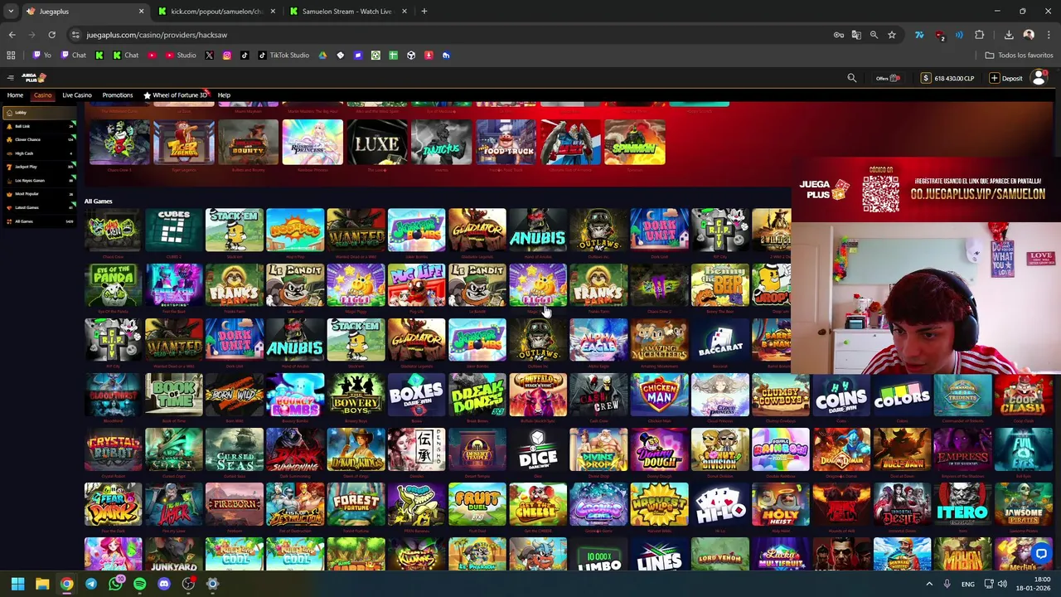The height and width of the screenshot is (597, 1061).
Task: Select Ball Link category in sidebar
Action: 38,126
